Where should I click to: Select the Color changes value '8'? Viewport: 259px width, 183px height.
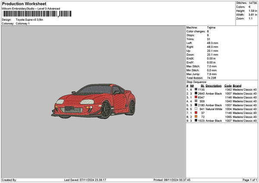click(x=208, y=32)
